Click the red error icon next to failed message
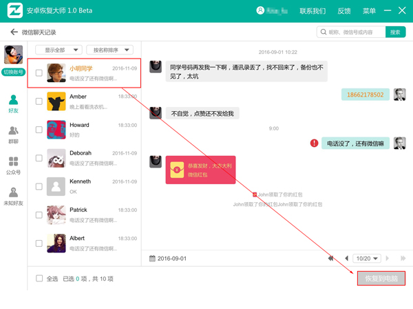413x309 pixels. (314, 143)
